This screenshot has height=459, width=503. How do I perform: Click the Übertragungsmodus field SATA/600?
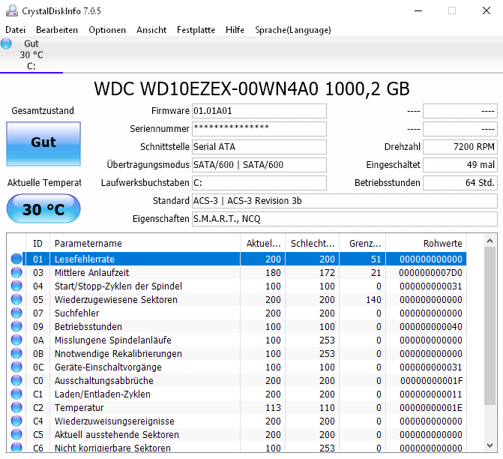pyautogui.click(x=259, y=165)
